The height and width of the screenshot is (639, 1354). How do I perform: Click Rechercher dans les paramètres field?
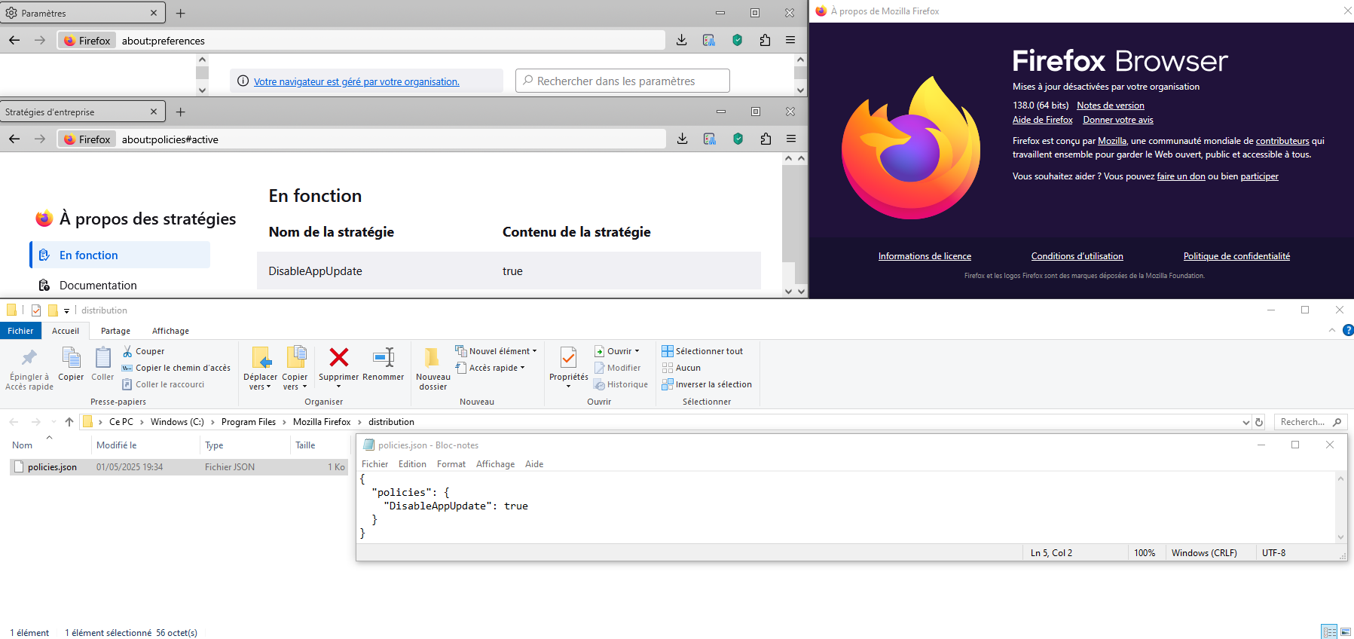click(622, 81)
